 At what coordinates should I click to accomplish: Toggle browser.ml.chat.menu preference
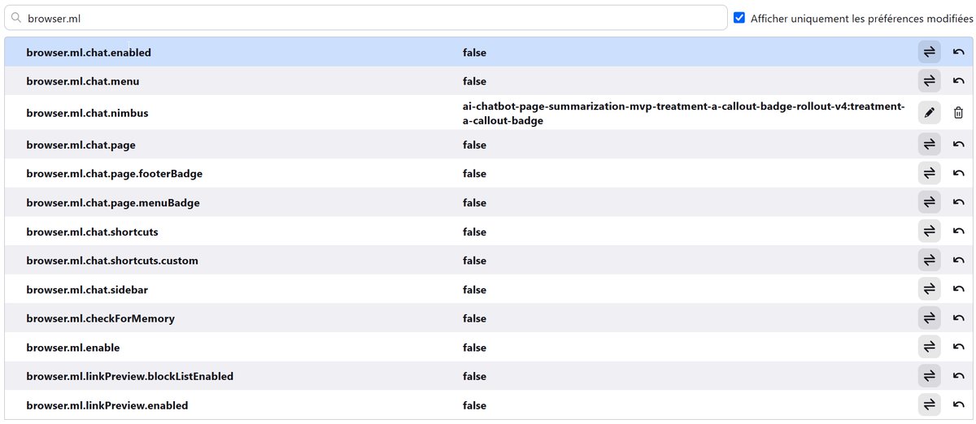tap(930, 81)
